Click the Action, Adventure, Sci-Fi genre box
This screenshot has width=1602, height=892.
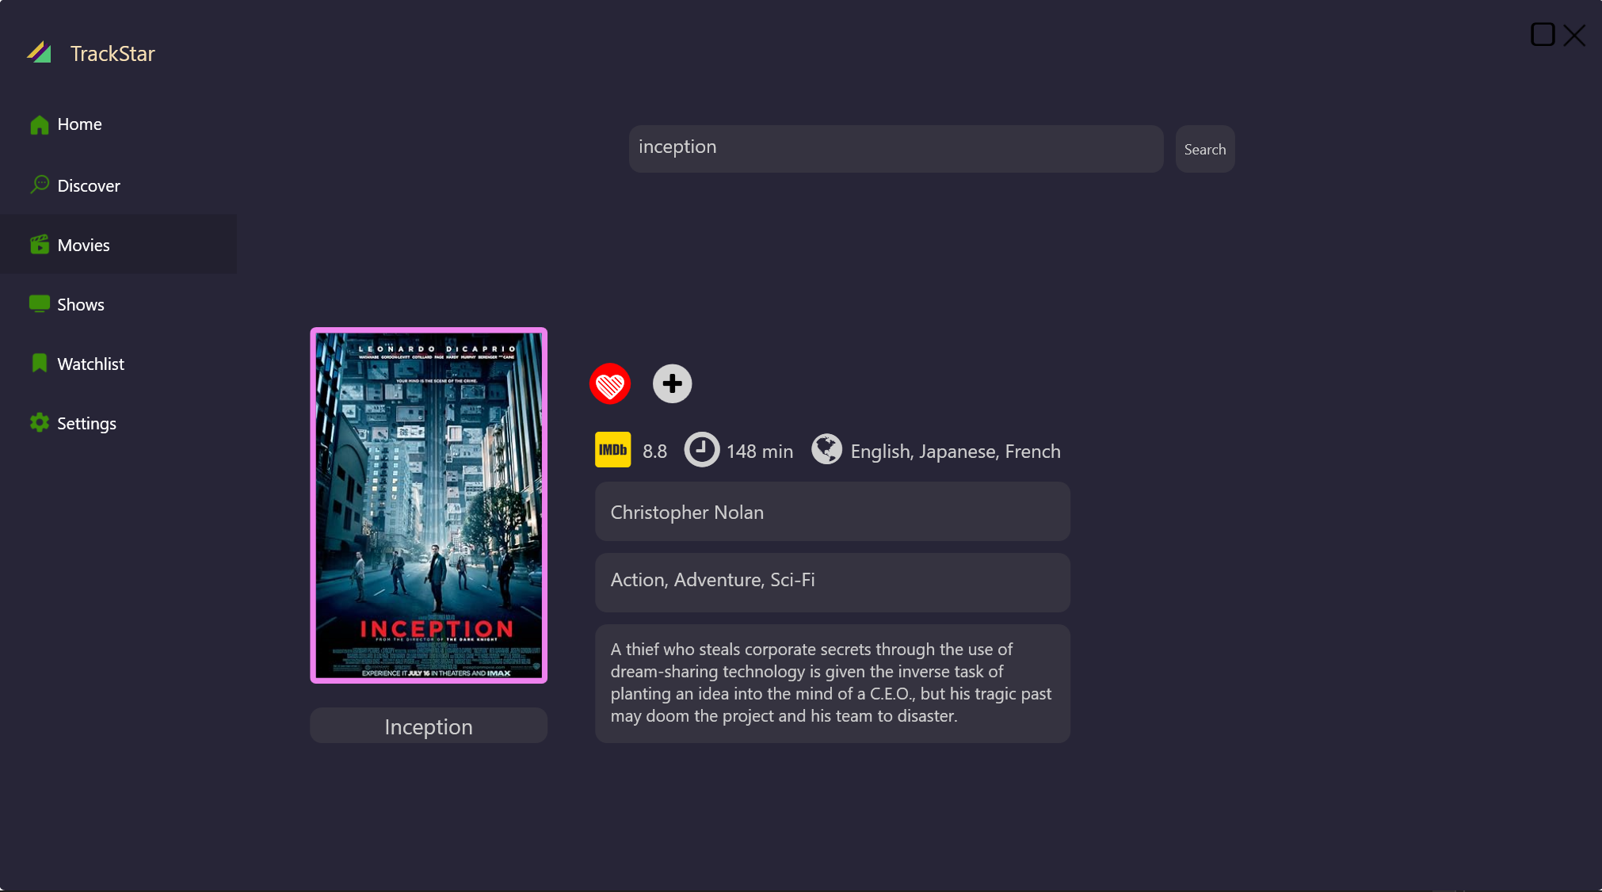832,581
